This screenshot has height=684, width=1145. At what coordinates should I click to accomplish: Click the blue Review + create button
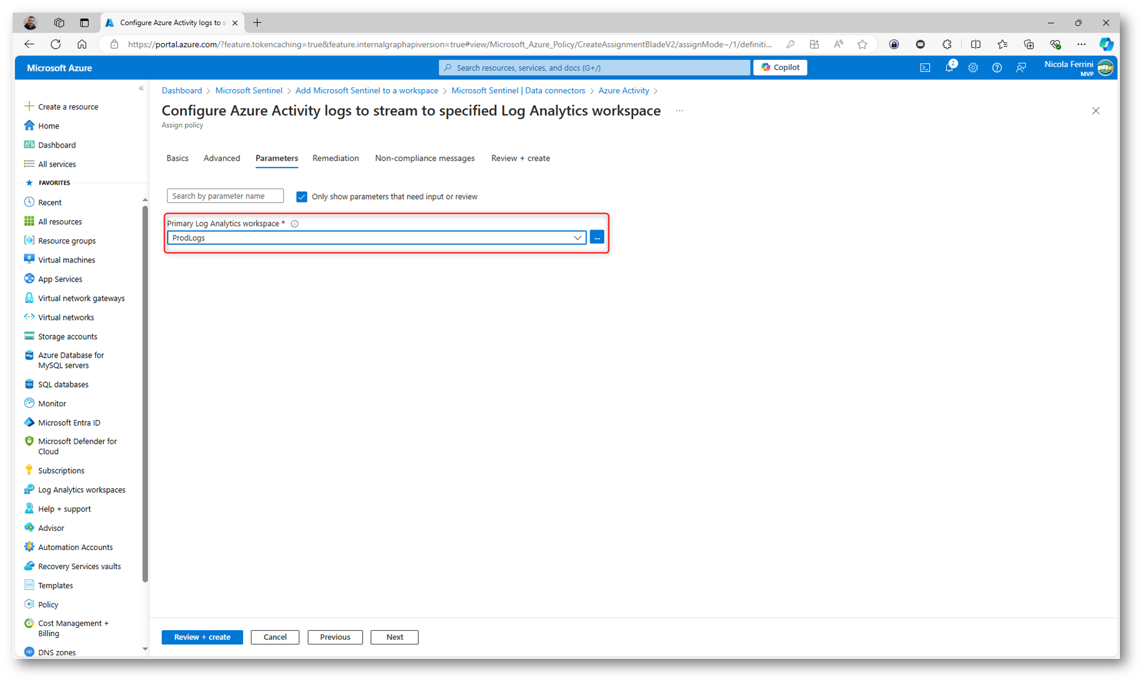point(202,637)
